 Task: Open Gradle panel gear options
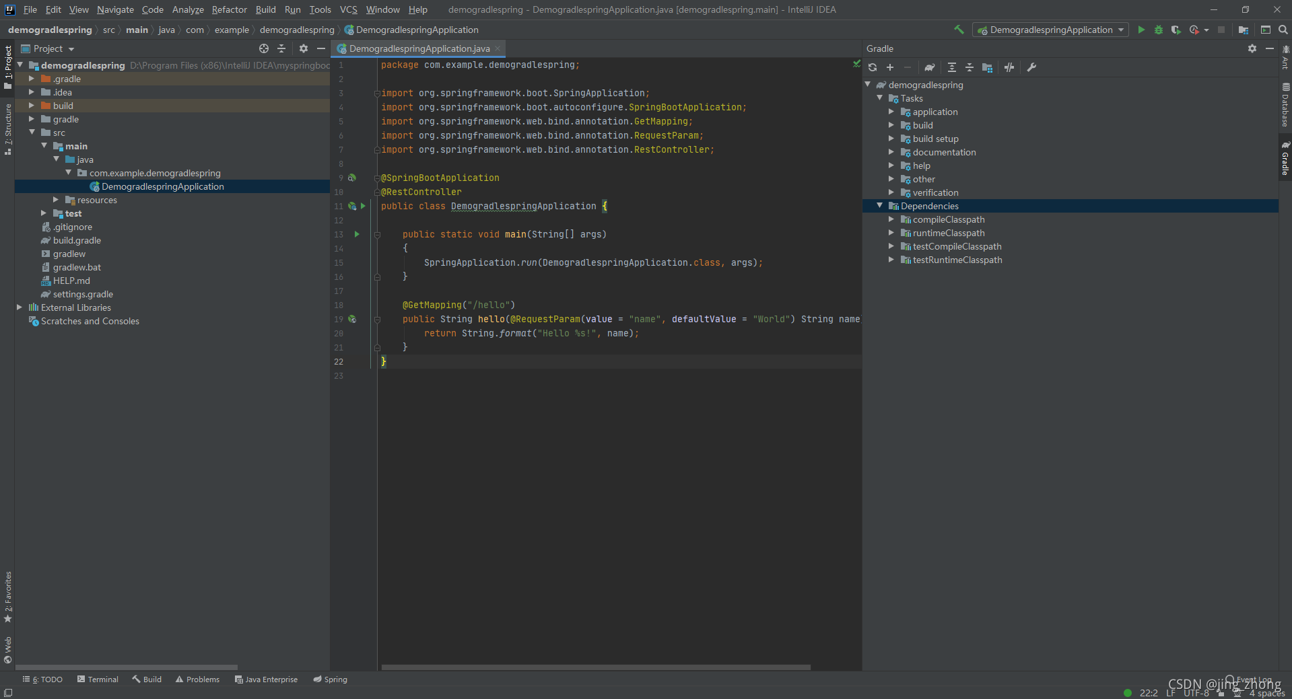click(1252, 48)
